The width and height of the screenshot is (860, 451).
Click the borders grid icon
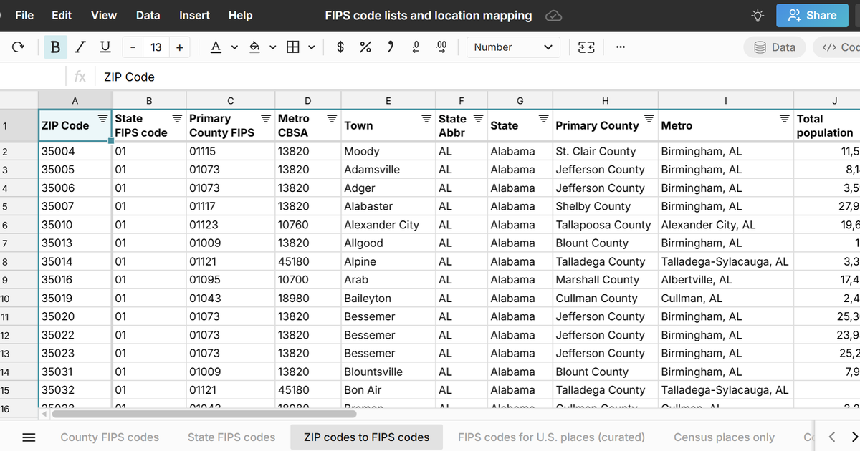(x=292, y=47)
